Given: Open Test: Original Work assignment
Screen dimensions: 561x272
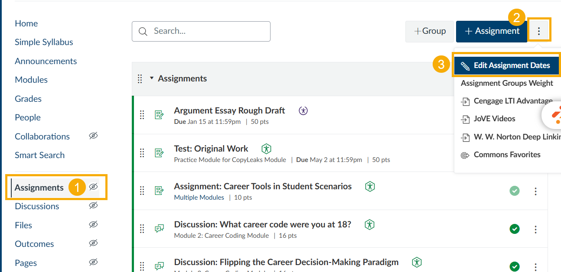Looking at the screenshot, I should [211, 149].
